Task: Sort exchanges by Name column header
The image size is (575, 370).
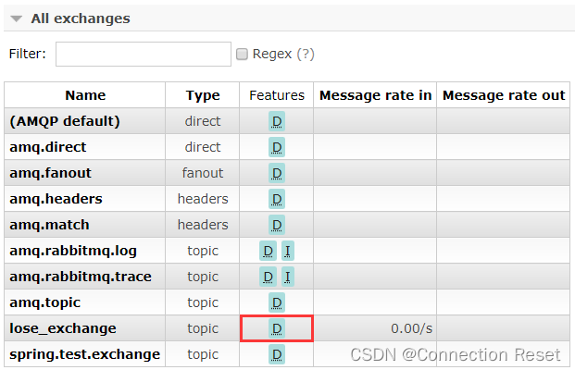Action: (x=85, y=95)
